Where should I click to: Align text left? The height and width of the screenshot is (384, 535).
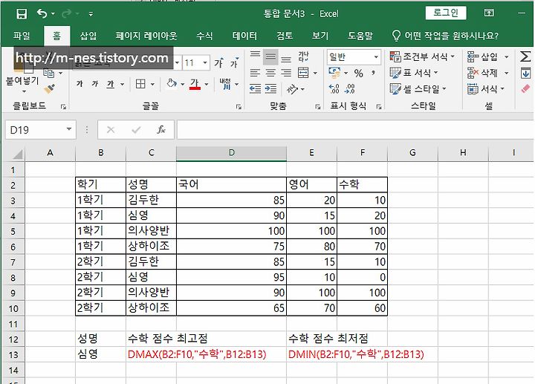255,73
